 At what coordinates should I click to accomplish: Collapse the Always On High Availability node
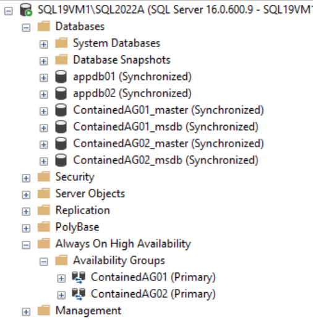(x=26, y=245)
